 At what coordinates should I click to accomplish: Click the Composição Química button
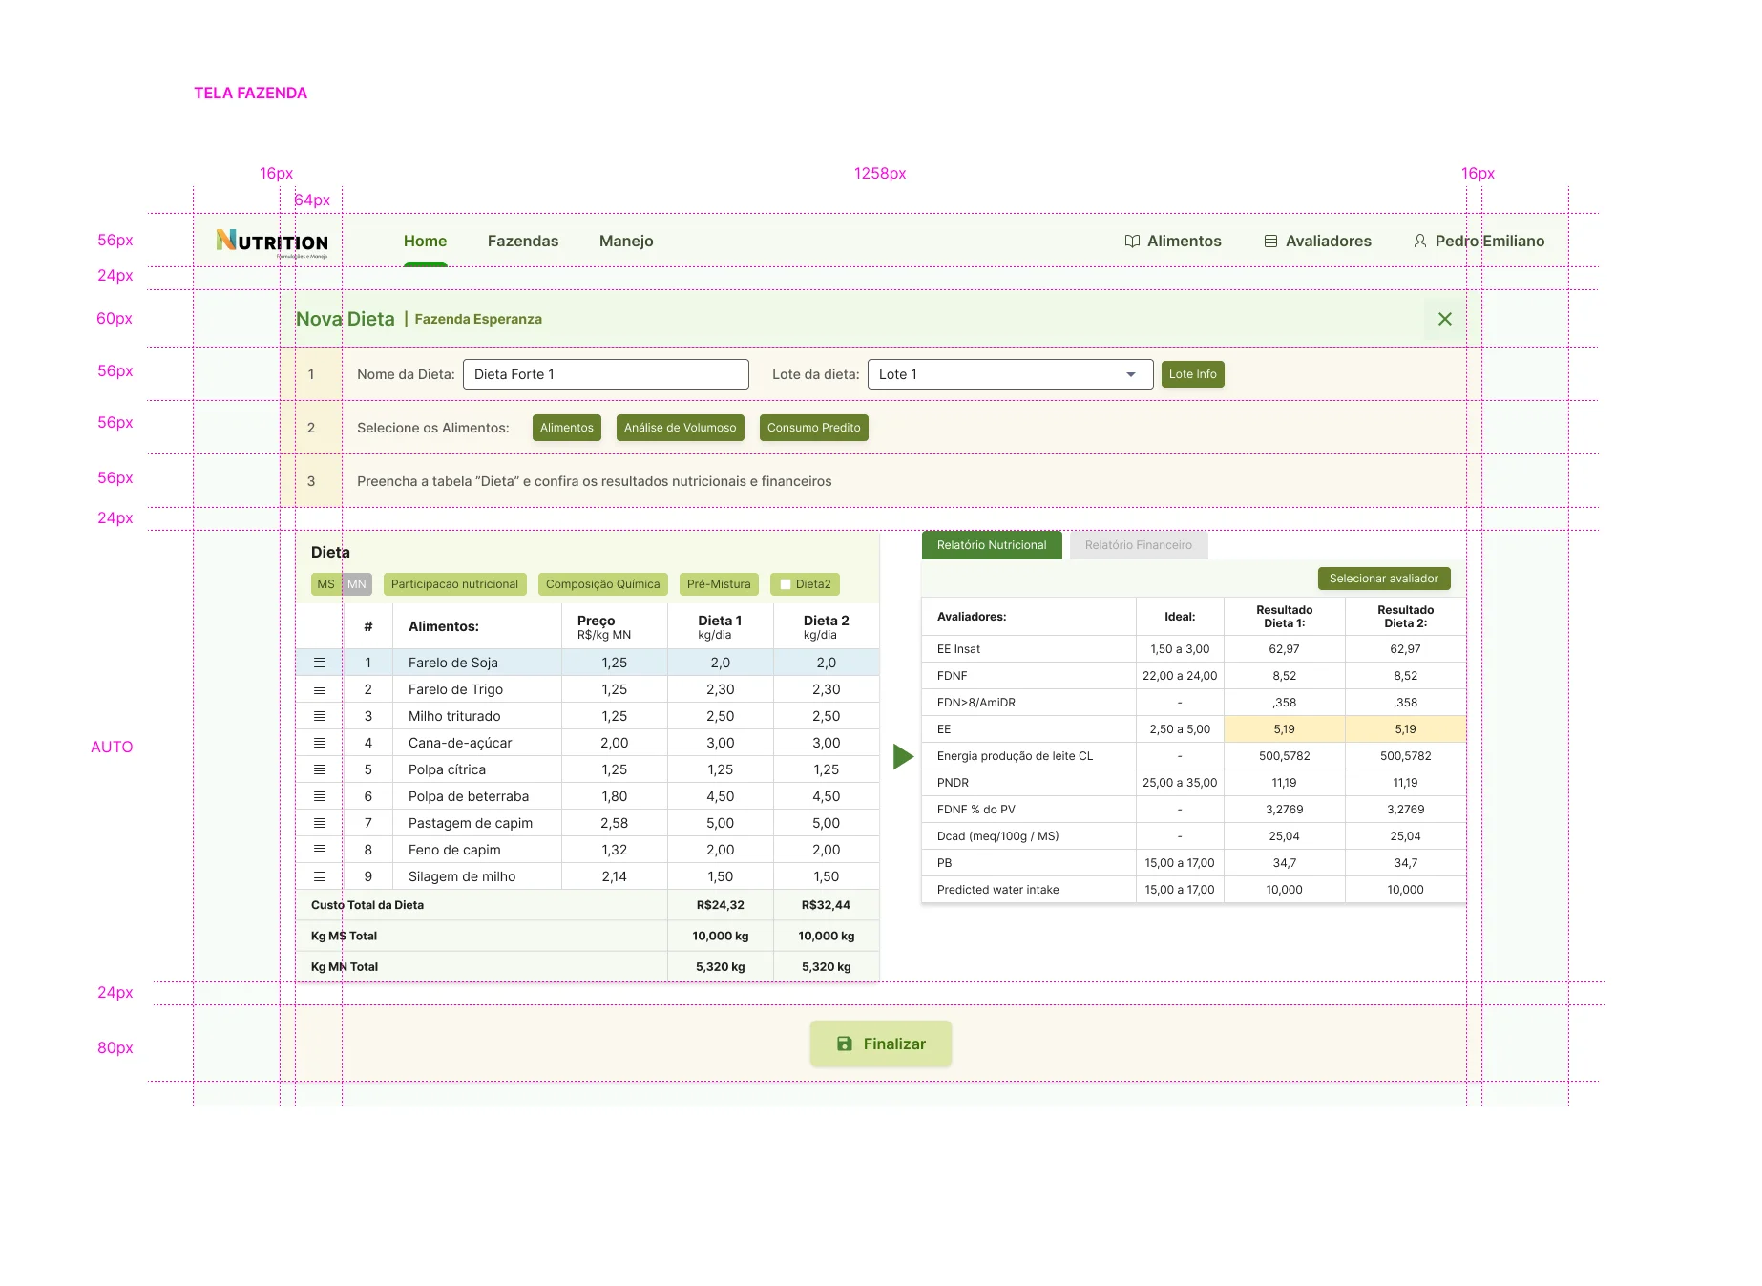tap(603, 584)
